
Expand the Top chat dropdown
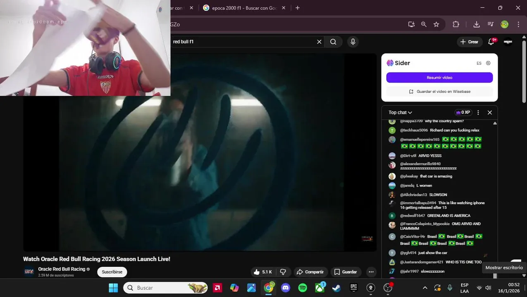pos(400,113)
